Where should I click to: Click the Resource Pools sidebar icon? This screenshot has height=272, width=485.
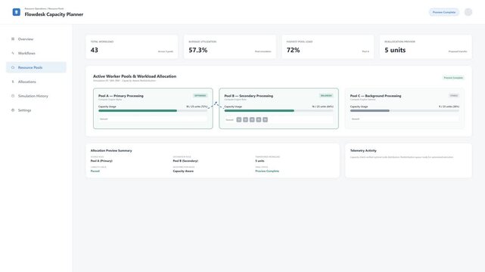click(x=13, y=67)
